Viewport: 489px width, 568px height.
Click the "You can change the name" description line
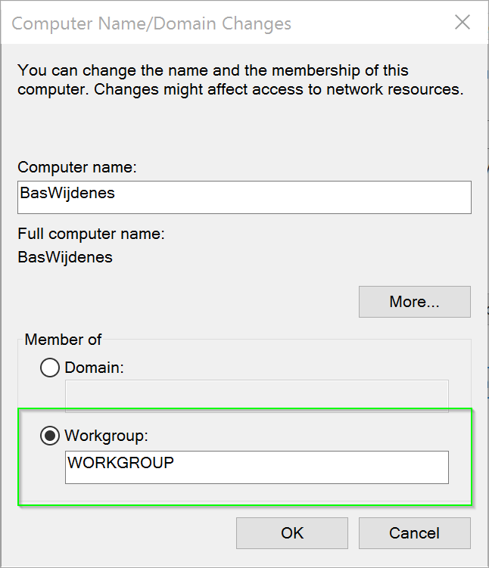(x=212, y=70)
